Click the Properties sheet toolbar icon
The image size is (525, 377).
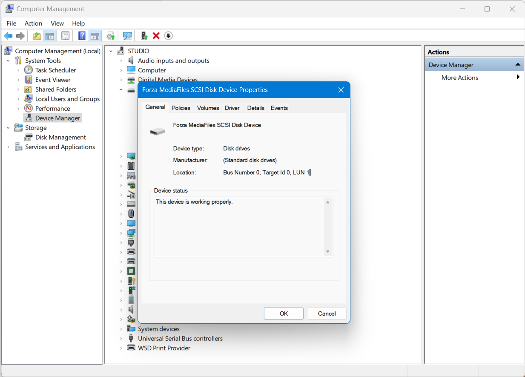click(x=65, y=36)
